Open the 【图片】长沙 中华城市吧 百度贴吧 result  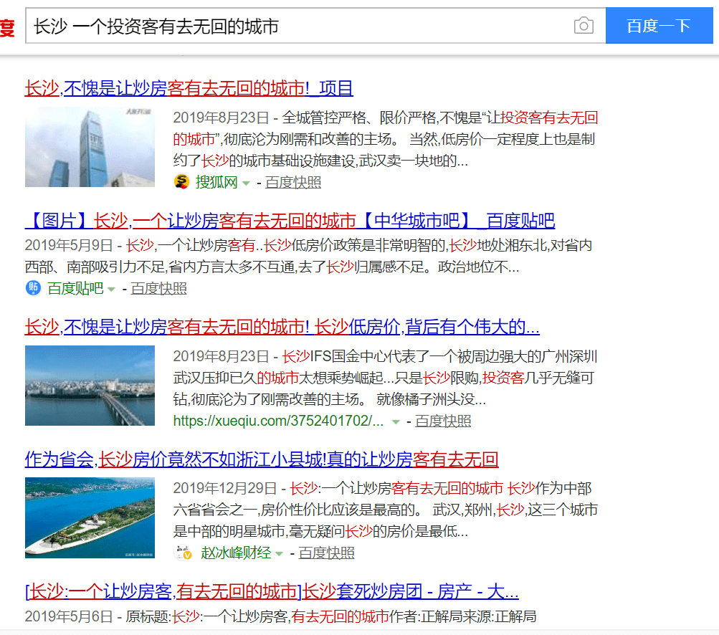(290, 221)
